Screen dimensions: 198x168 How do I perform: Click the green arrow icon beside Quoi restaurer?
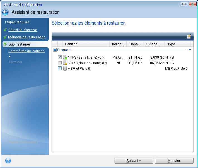5,44
